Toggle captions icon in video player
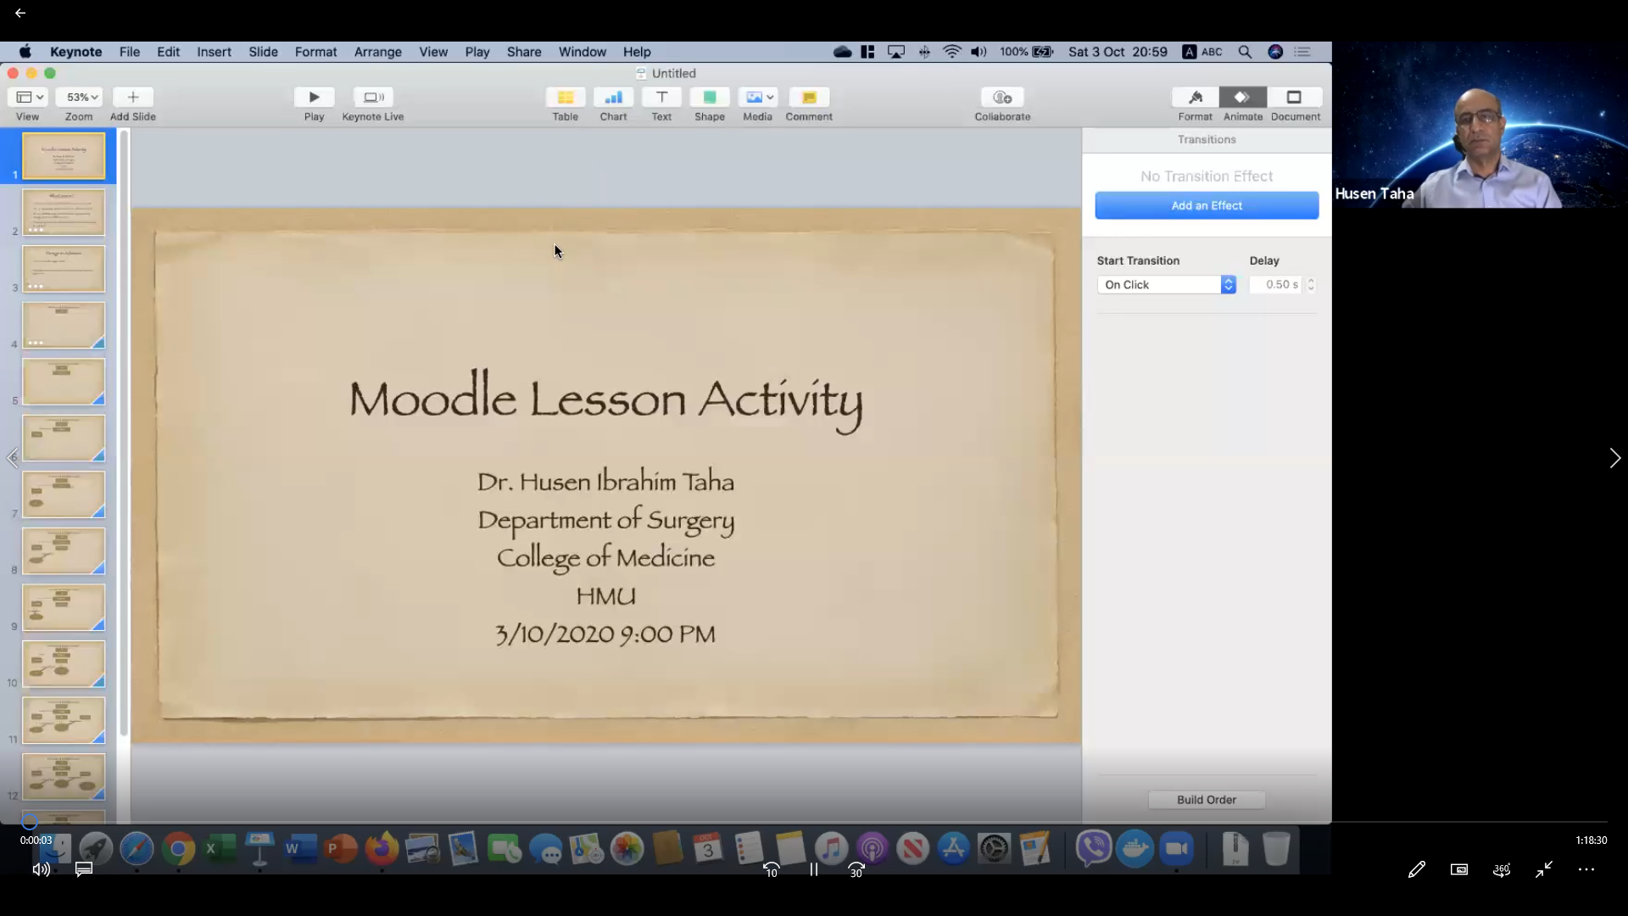1628x916 pixels. 84,869
